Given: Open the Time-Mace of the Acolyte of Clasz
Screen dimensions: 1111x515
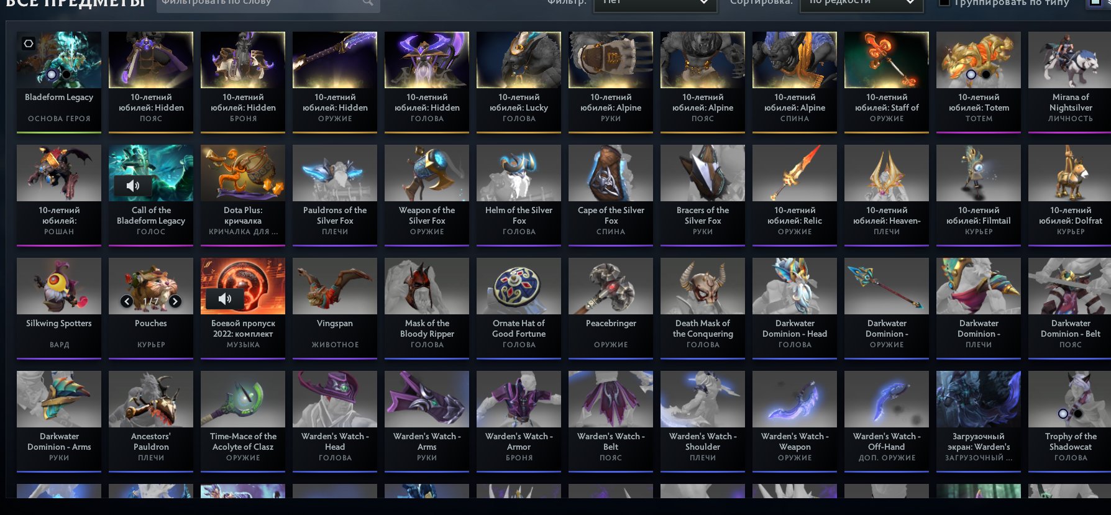Looking at the screenshot, I should [x=243, y=421].
